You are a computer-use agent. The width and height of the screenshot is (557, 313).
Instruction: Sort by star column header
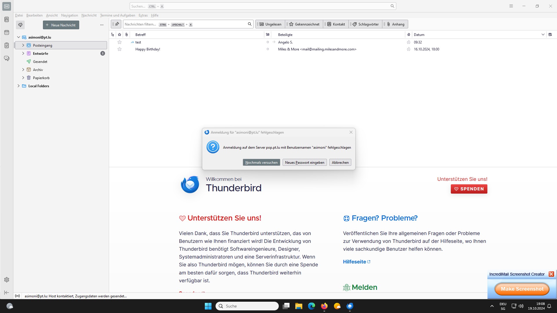120,34
